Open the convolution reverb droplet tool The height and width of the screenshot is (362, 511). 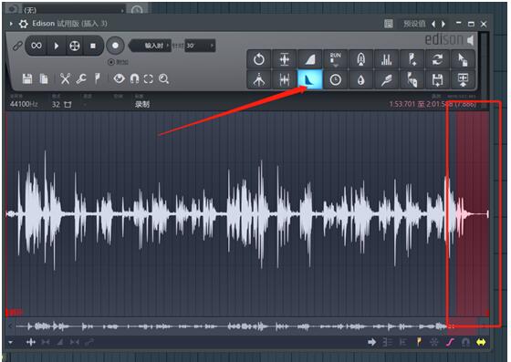coord(360,79)
